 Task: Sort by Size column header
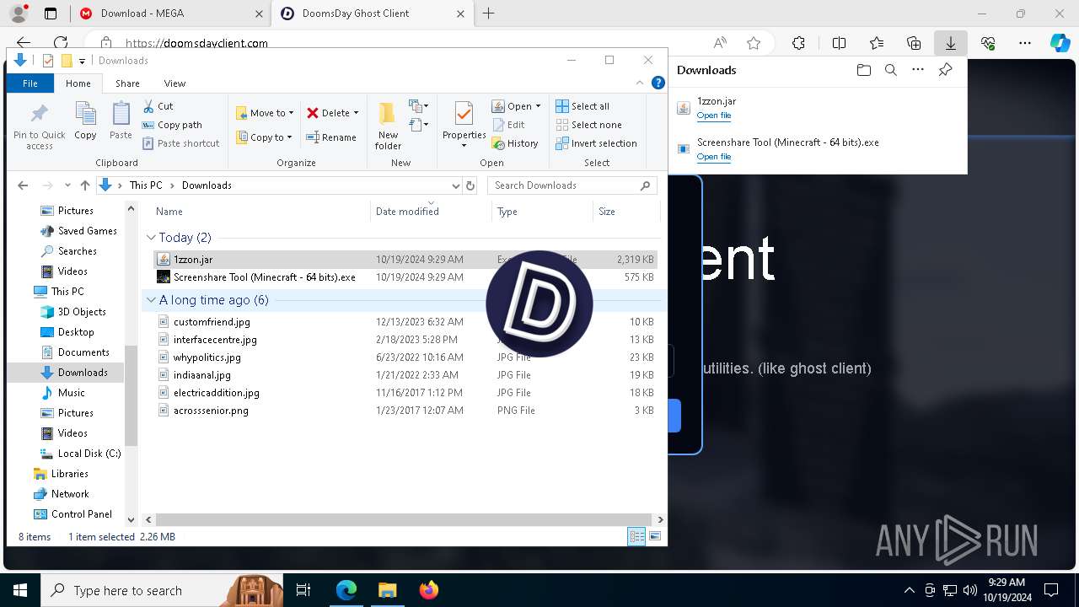click(626, 212)
